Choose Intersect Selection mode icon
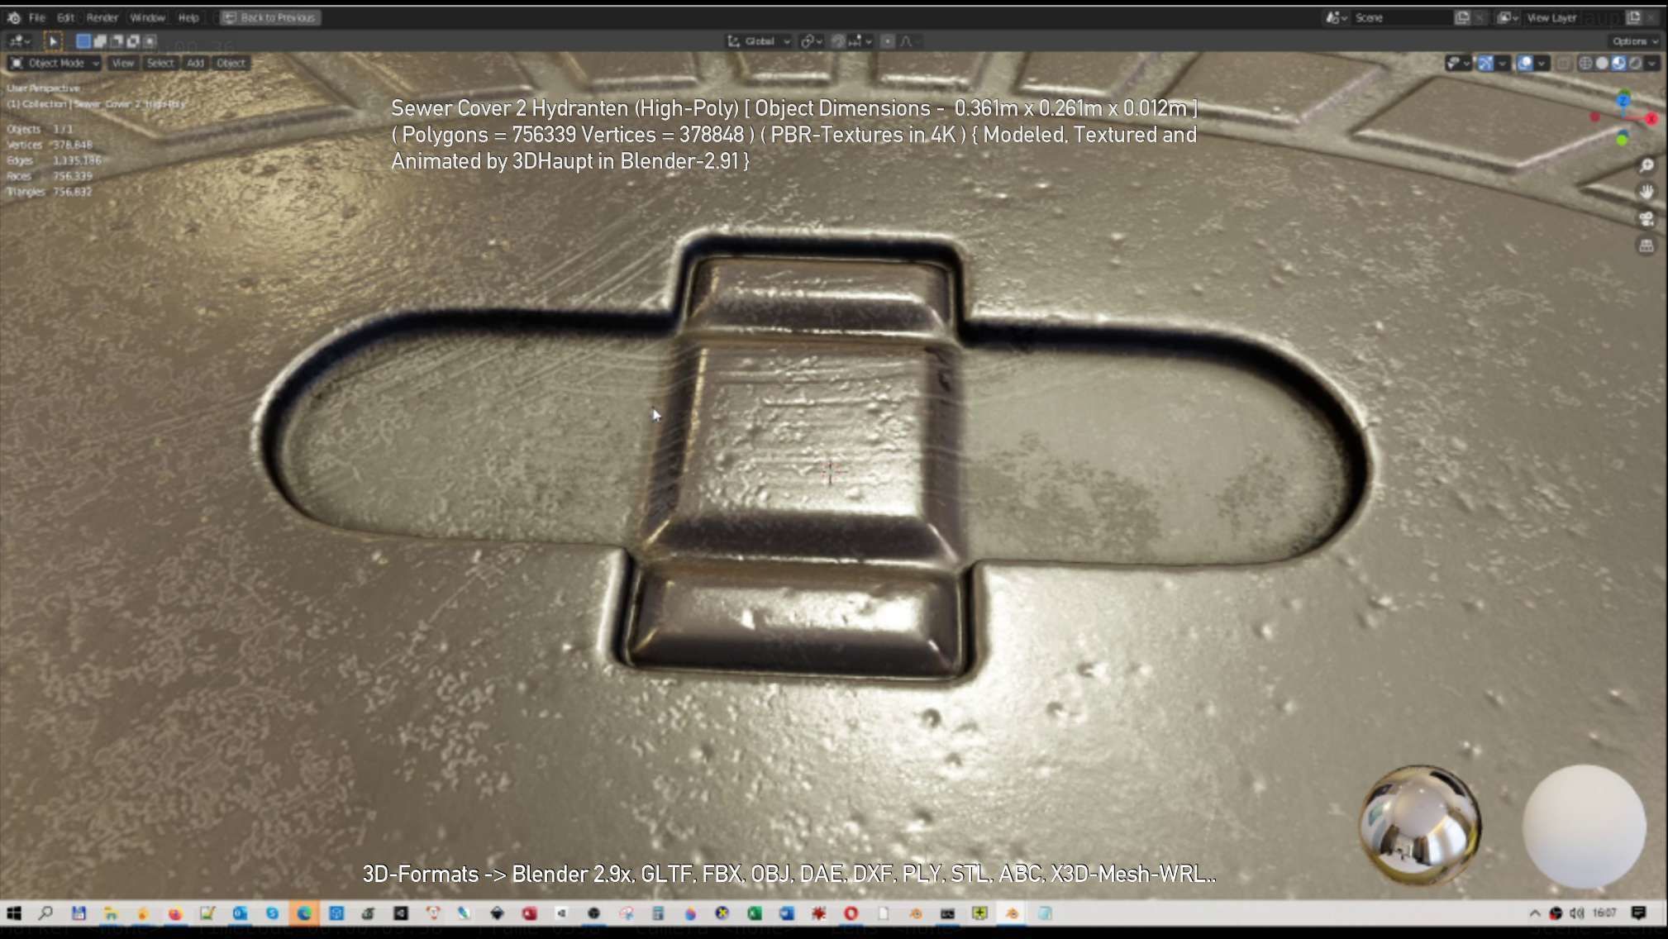Screen dimensions: 1668x939 [150, 41]
